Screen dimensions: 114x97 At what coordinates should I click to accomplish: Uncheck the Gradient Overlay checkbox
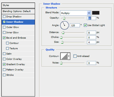point(4,64)
